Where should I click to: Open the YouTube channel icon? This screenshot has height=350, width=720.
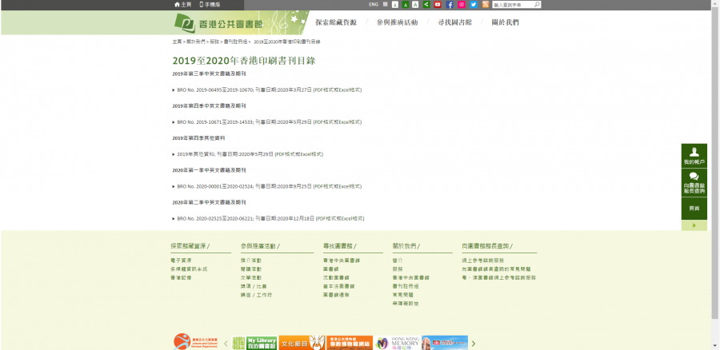click(x=438, y=5)
